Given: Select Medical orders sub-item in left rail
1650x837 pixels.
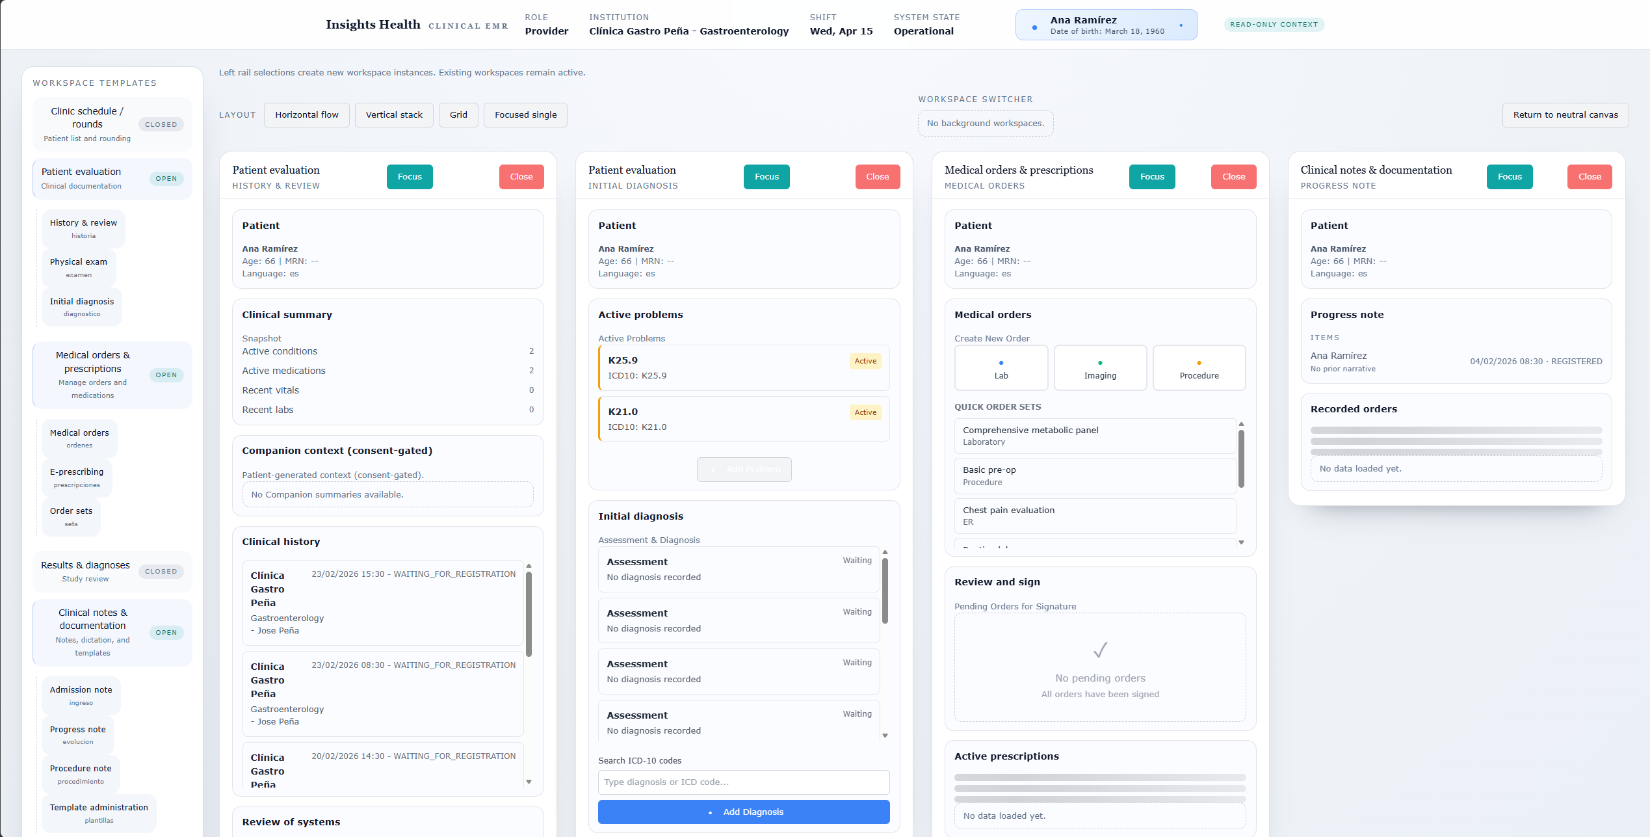Looking at the screenshot, I should [x=79, y=438].
